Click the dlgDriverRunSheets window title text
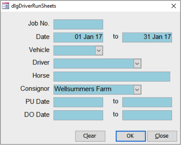This screenshot has height=145, width=181. click(33, 6)
